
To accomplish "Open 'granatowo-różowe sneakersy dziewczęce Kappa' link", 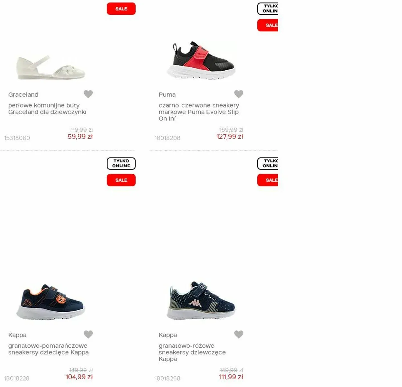I will pos(192,352).
